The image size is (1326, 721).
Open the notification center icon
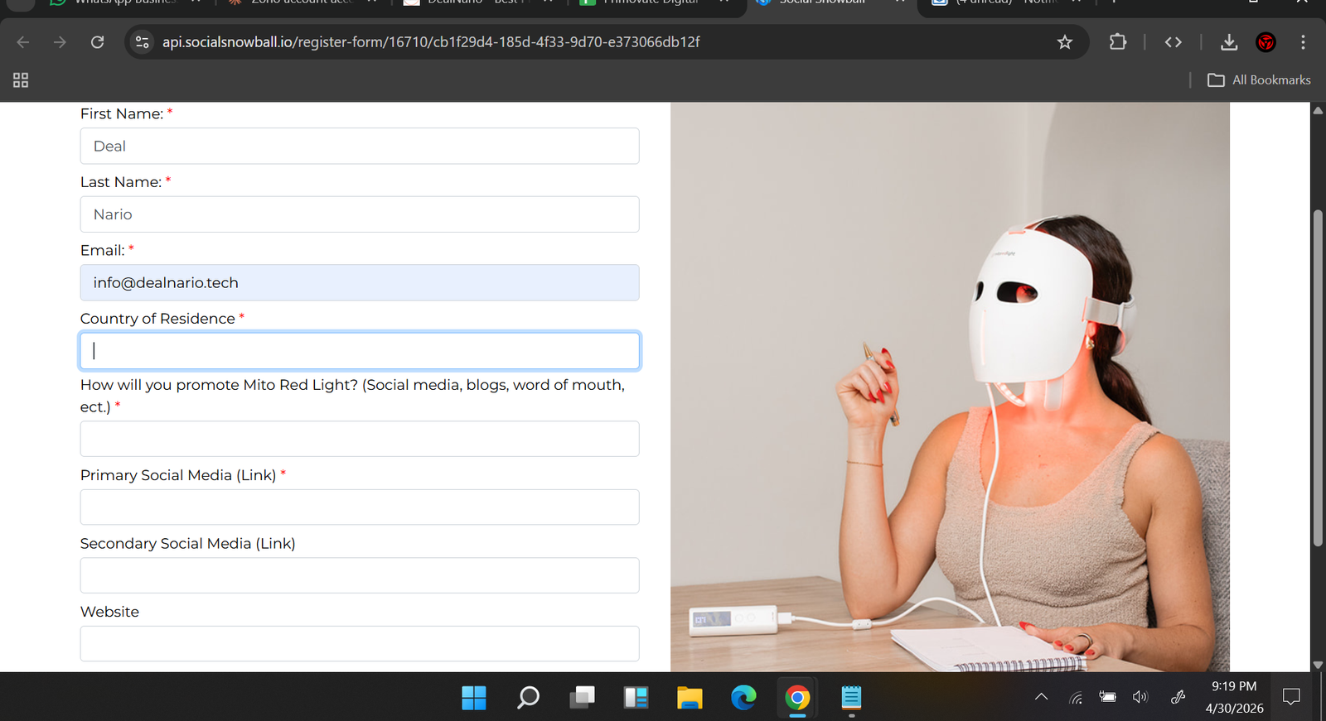(1291, 697)
